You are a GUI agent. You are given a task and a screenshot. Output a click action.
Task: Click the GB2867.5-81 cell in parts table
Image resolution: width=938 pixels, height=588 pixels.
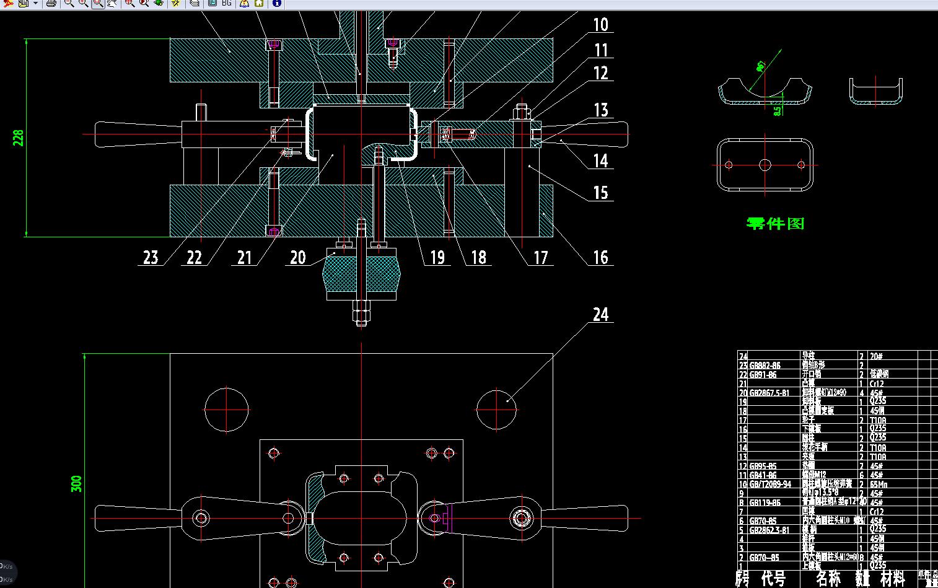click(769, 393)
